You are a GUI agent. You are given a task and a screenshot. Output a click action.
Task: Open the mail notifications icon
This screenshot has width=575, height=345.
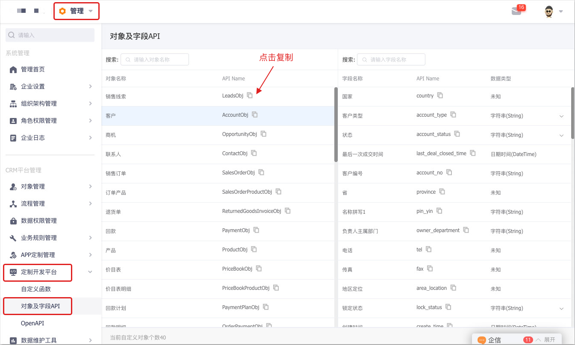[x=517, y=11]
